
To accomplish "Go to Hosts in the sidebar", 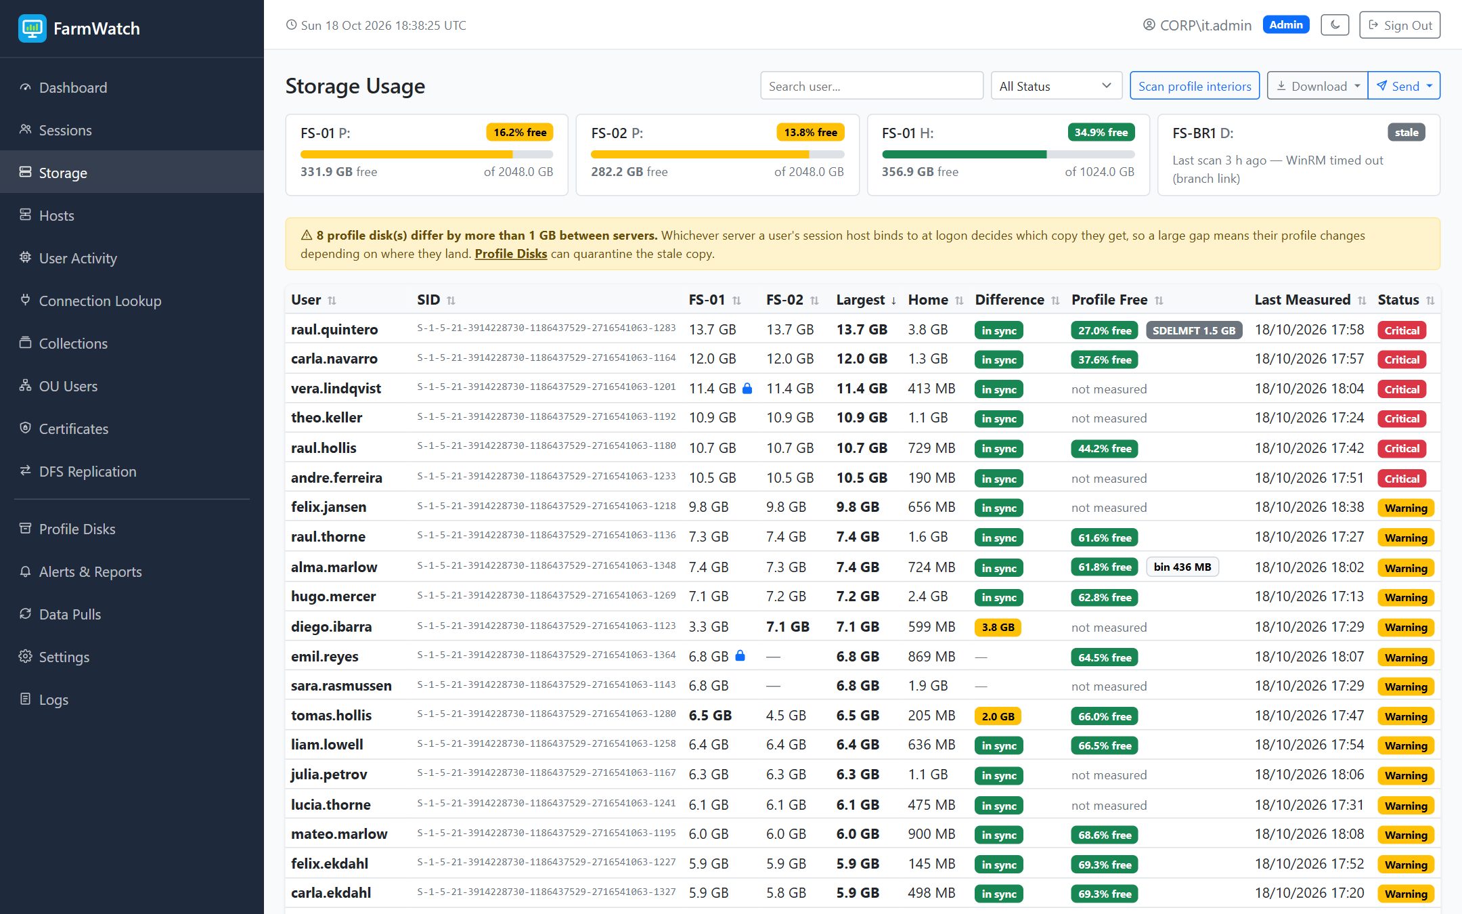I will tap(132, 215).
